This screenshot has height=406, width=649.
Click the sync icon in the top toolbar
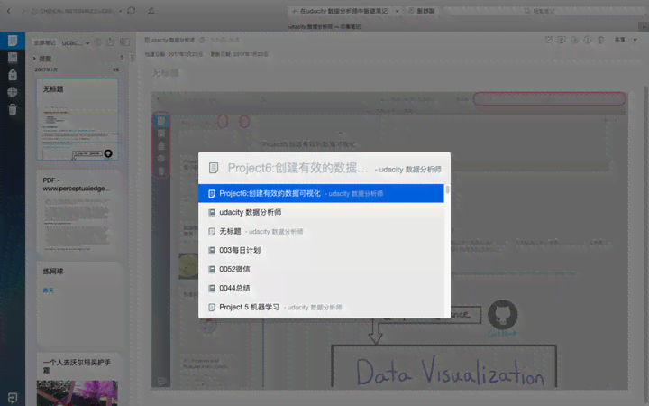tap(132, 11)
